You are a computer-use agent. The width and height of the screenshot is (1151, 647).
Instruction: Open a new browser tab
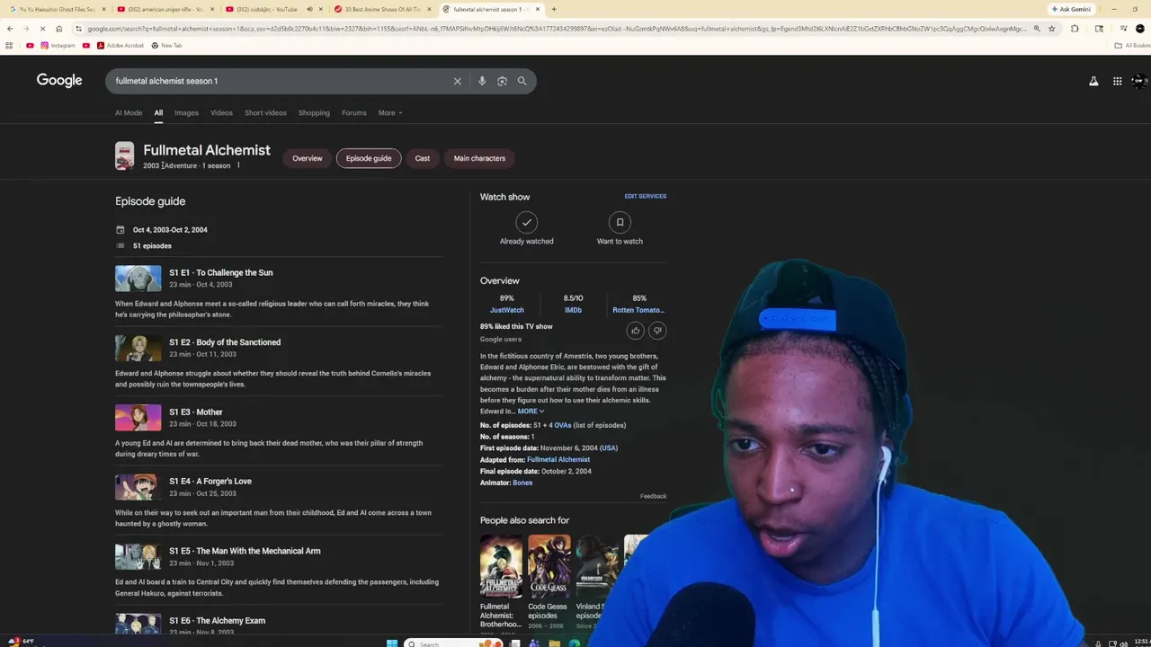point(554,9)
